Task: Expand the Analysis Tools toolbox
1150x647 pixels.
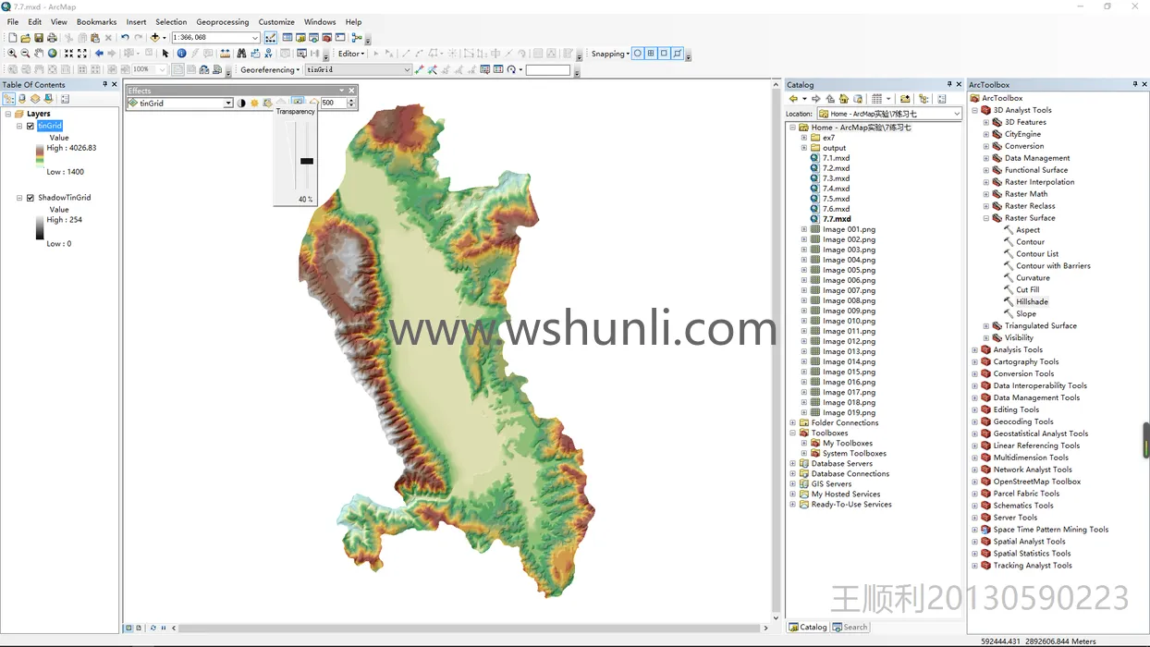Action: [974, 350]
